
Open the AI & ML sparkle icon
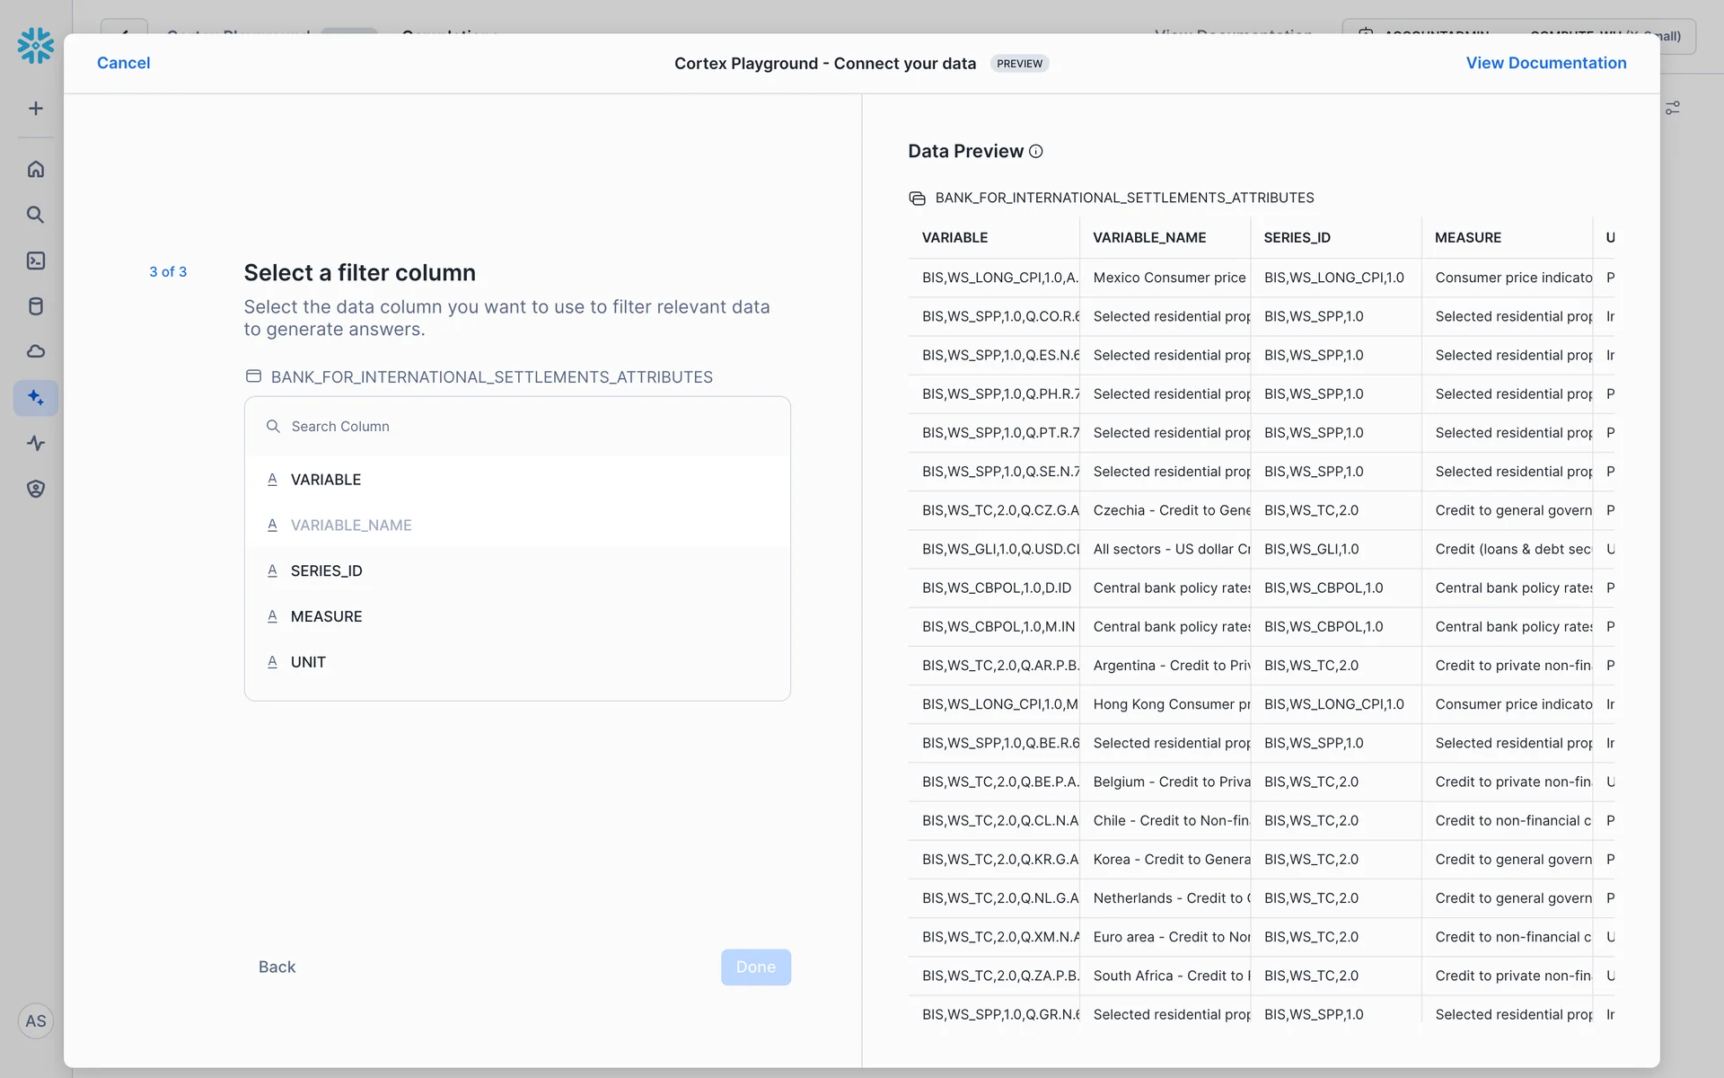pos(36,397)
